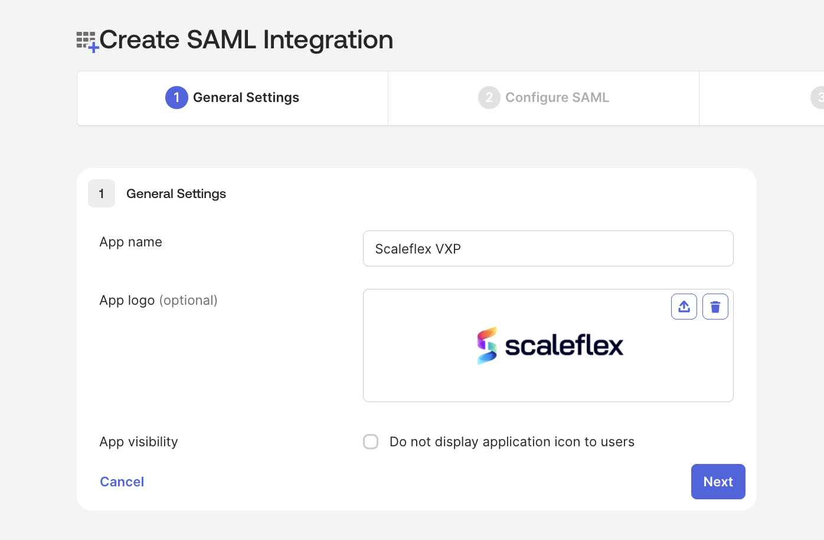Click the step 2 number circle
Image resolution: width=824 pixels, height=540 pixels.
pyautogui.click(x=489, y=98)
